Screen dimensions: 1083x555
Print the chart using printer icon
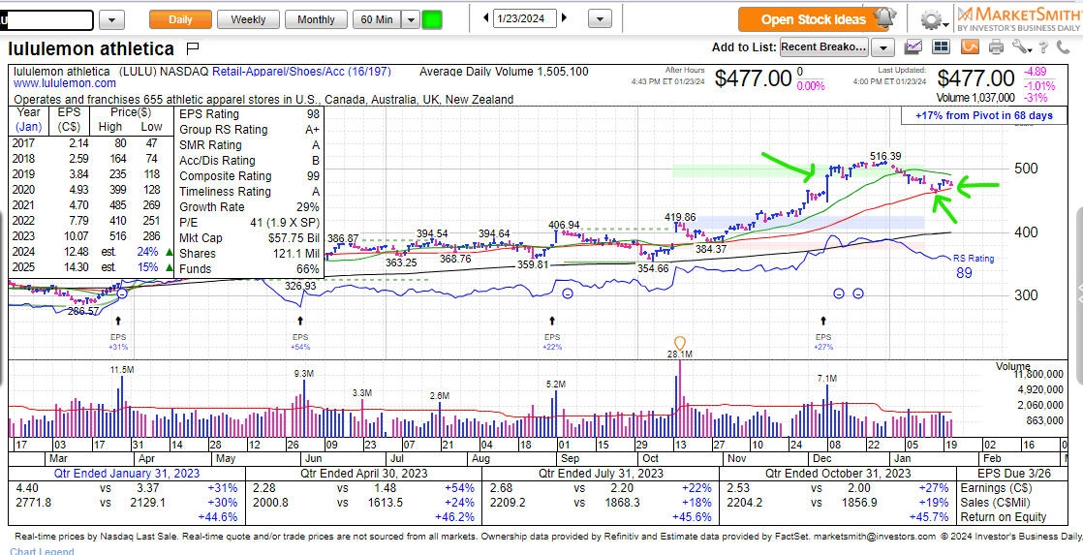click(x=996, y=47)
